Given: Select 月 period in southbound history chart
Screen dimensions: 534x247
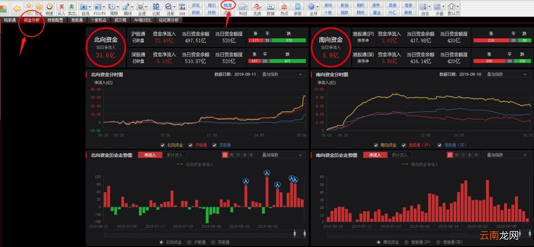Looking at the screenshot, I should (463, 155).
